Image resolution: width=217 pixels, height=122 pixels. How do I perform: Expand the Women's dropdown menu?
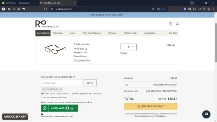coord(58,33)
